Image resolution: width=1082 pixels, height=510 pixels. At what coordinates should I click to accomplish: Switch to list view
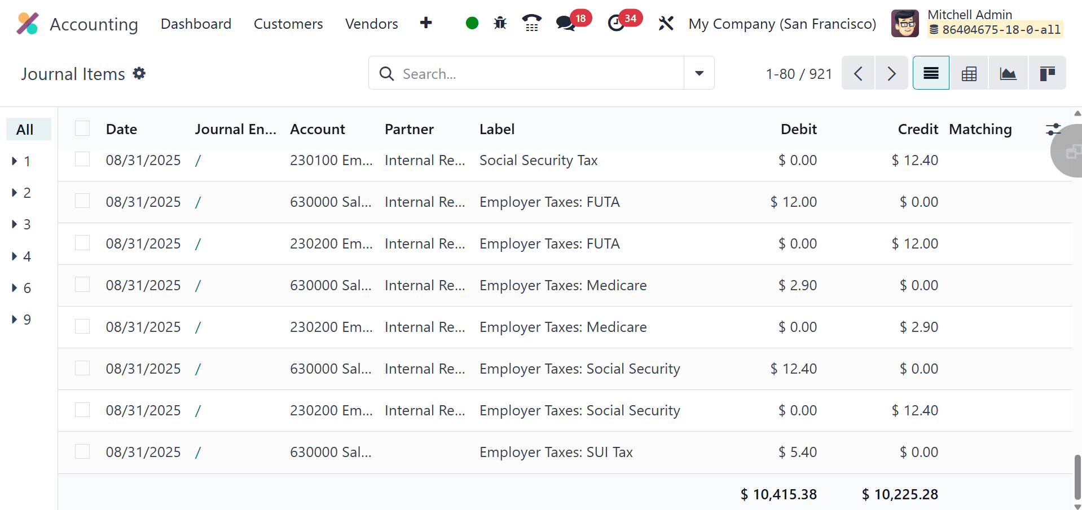click(x=931, y=73)
